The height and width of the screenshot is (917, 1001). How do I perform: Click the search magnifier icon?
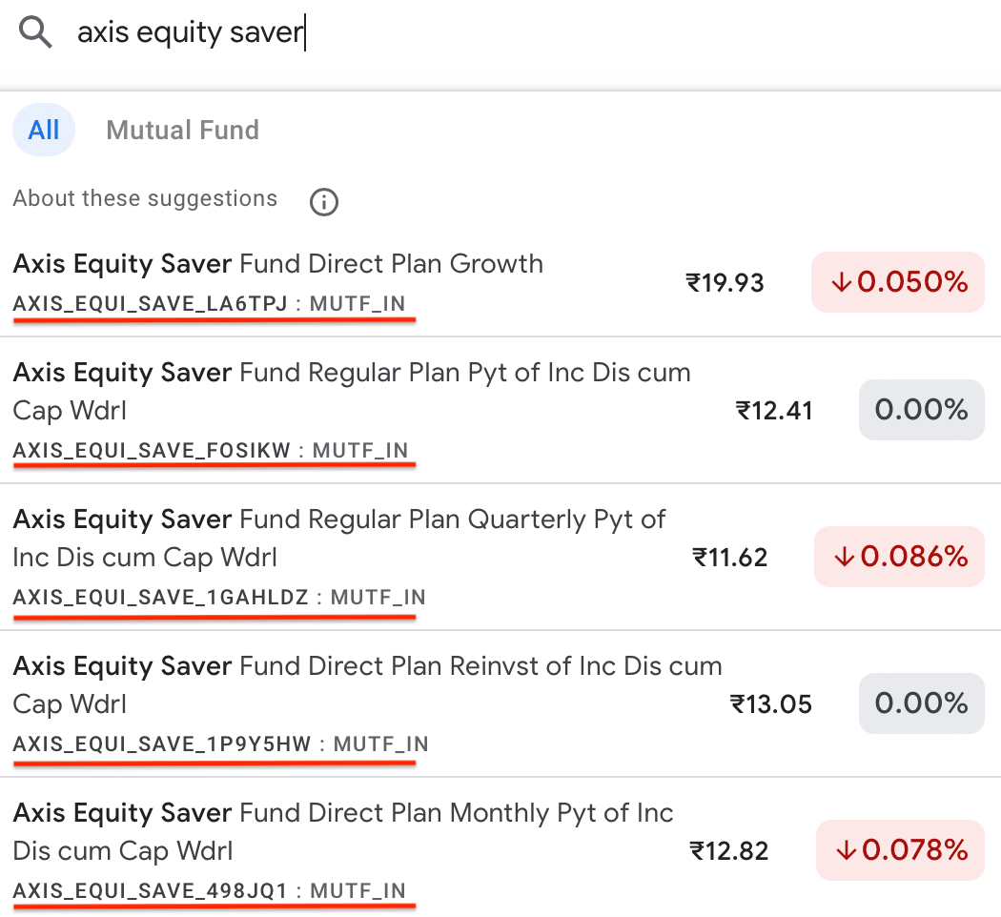click(x=36, y=34)
